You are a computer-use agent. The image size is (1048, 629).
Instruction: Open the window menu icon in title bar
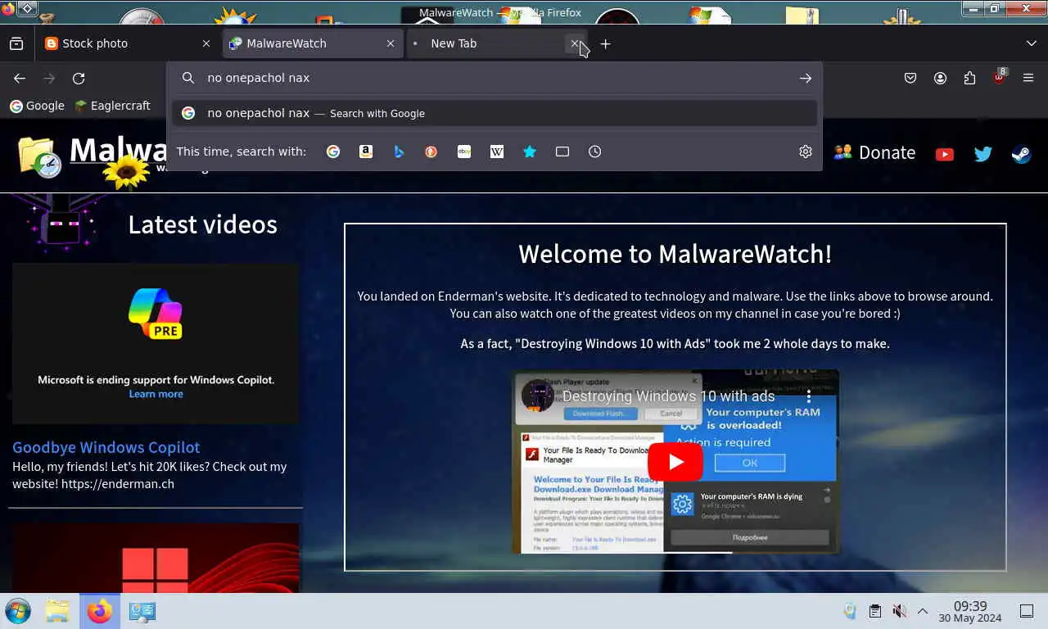(27, 8)
